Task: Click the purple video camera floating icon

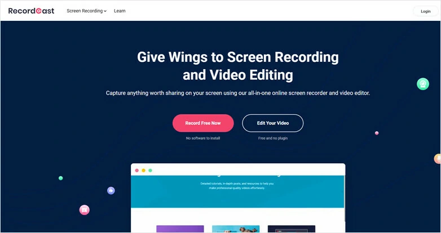Action: (x=111, y=191)
